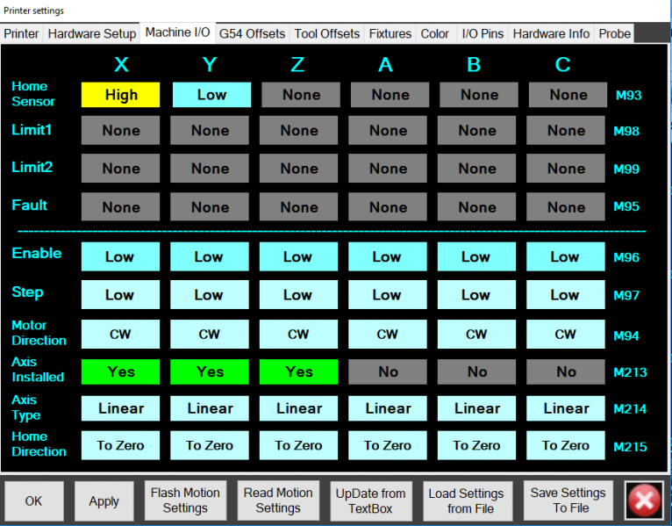Change X axis Type Linear setting

click(121, 408)
